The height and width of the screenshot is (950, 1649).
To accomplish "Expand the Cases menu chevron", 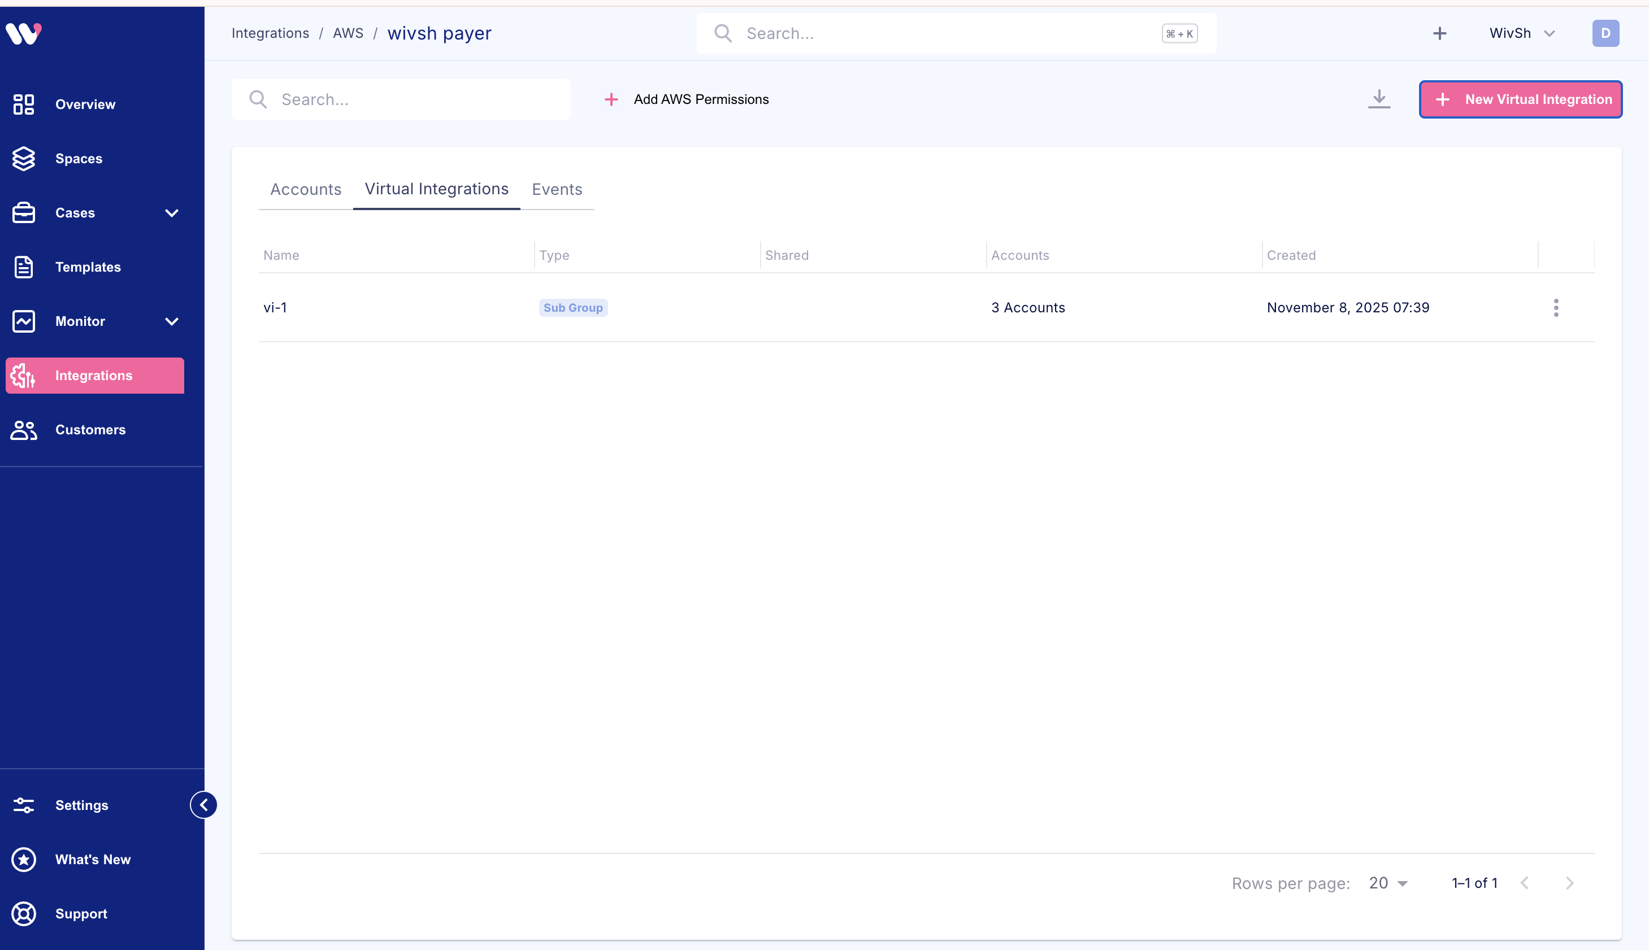I will [x=172, y=213].
